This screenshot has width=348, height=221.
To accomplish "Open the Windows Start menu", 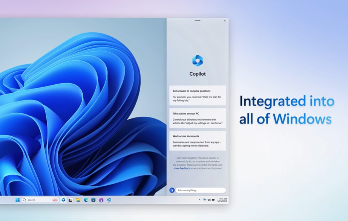I will [17, 200].
